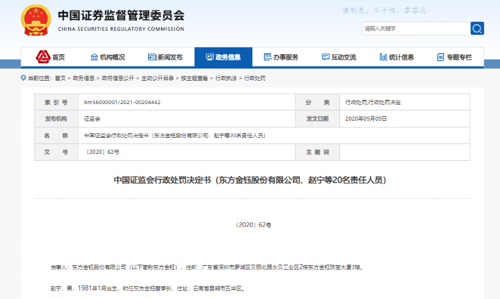Click the building icon beside 机构概况
This screenshot has width=500, height=299.
pyautogui.click(x=94, y=57)
